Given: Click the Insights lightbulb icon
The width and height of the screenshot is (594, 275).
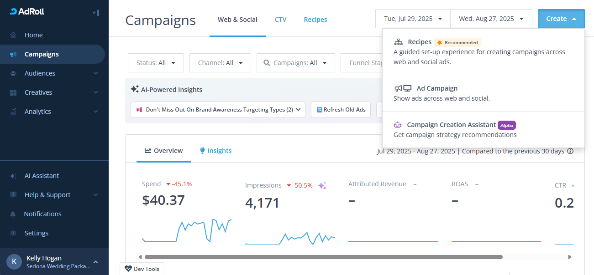Looking at the screenshot, I should [x=202, y=151].
